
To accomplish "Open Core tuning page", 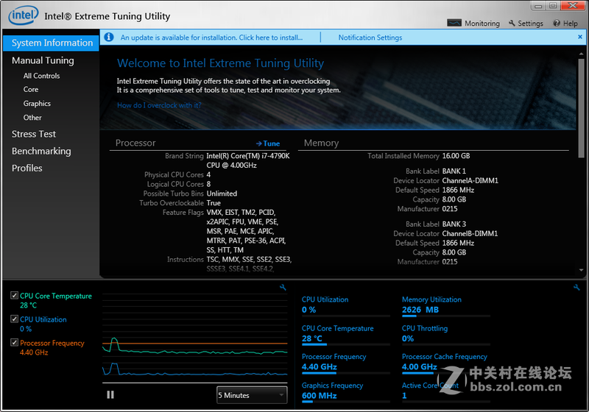I will tap(31, 89).
